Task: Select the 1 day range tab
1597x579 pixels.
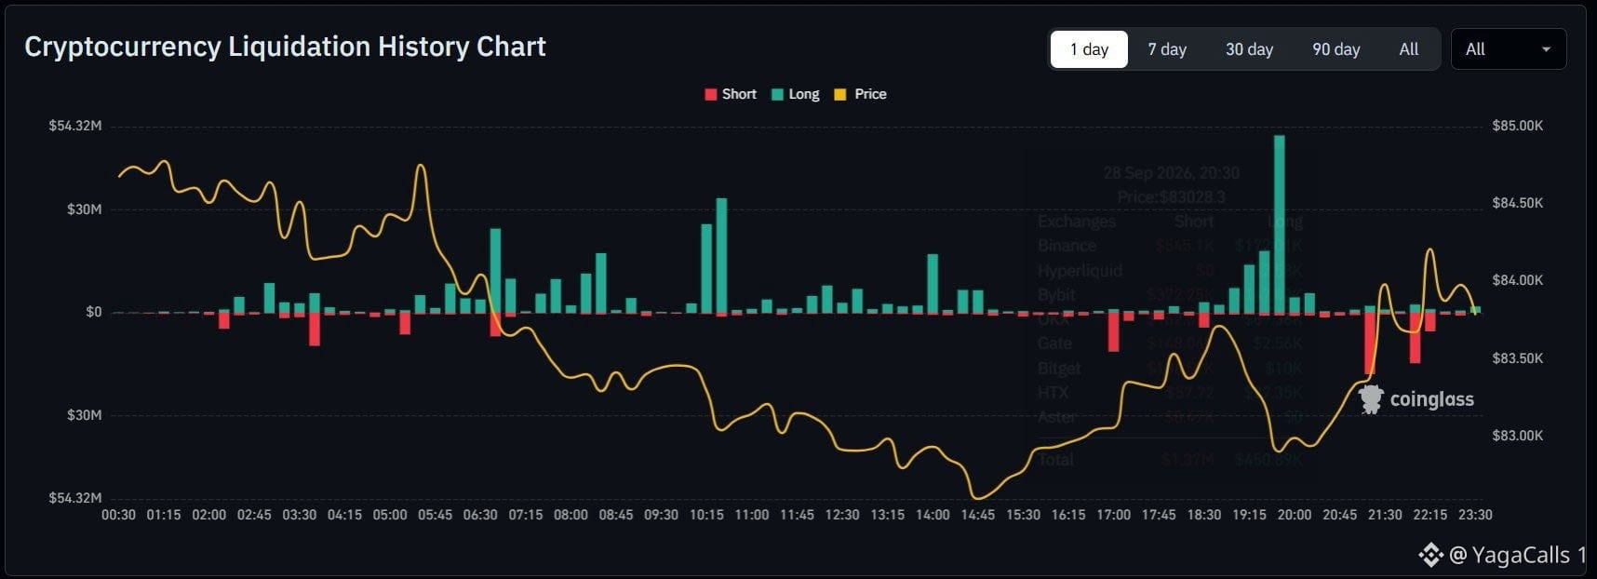Action: [1089, 49]
